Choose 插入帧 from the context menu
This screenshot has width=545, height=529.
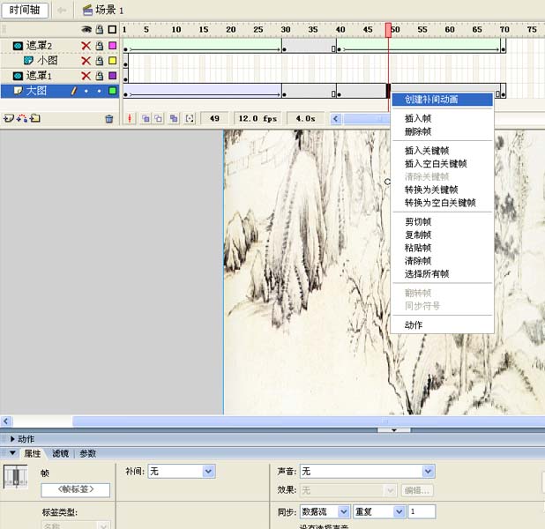pos(442,118)
